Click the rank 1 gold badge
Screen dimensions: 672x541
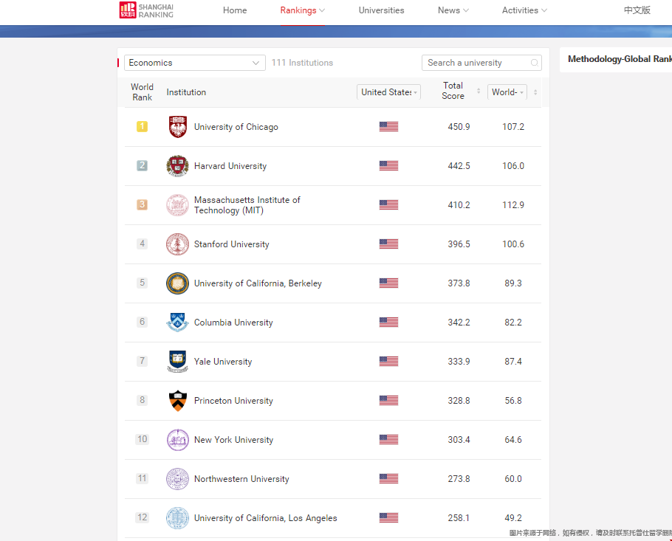pyautogui.click(x=142, y=126)
